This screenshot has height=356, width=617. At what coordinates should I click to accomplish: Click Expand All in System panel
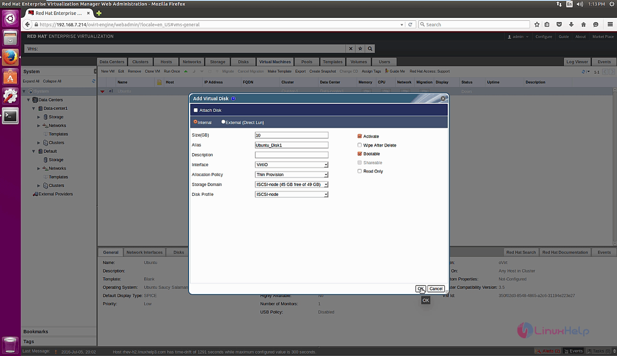[x=31, y=81]
